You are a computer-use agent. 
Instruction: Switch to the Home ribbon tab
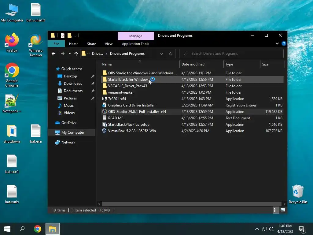[74, 44]
